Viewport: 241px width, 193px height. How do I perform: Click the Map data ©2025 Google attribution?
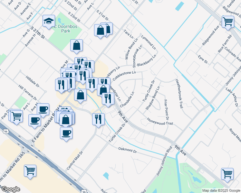click(221, 190)
